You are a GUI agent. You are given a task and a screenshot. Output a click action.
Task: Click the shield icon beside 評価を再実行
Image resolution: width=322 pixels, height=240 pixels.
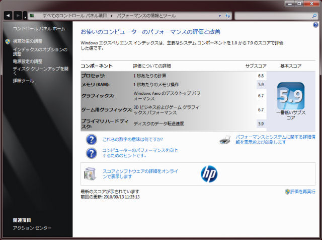point(287,192)
